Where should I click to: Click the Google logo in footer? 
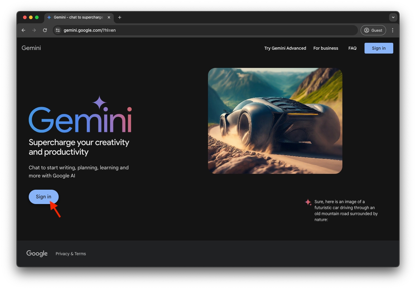37,253
